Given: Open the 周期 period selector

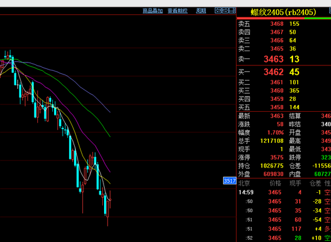Looking at the screenshot, I should pos(201,11).
